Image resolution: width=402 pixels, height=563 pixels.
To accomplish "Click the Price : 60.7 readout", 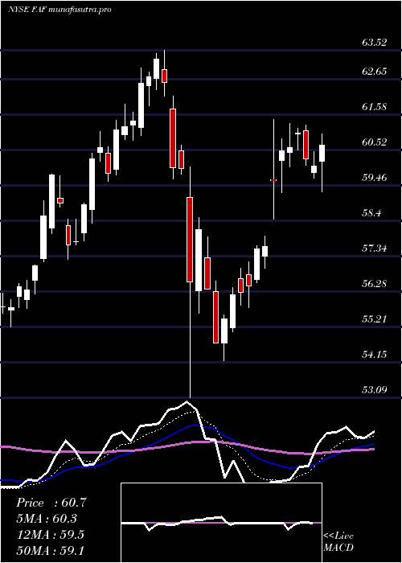I will point(51,503).
